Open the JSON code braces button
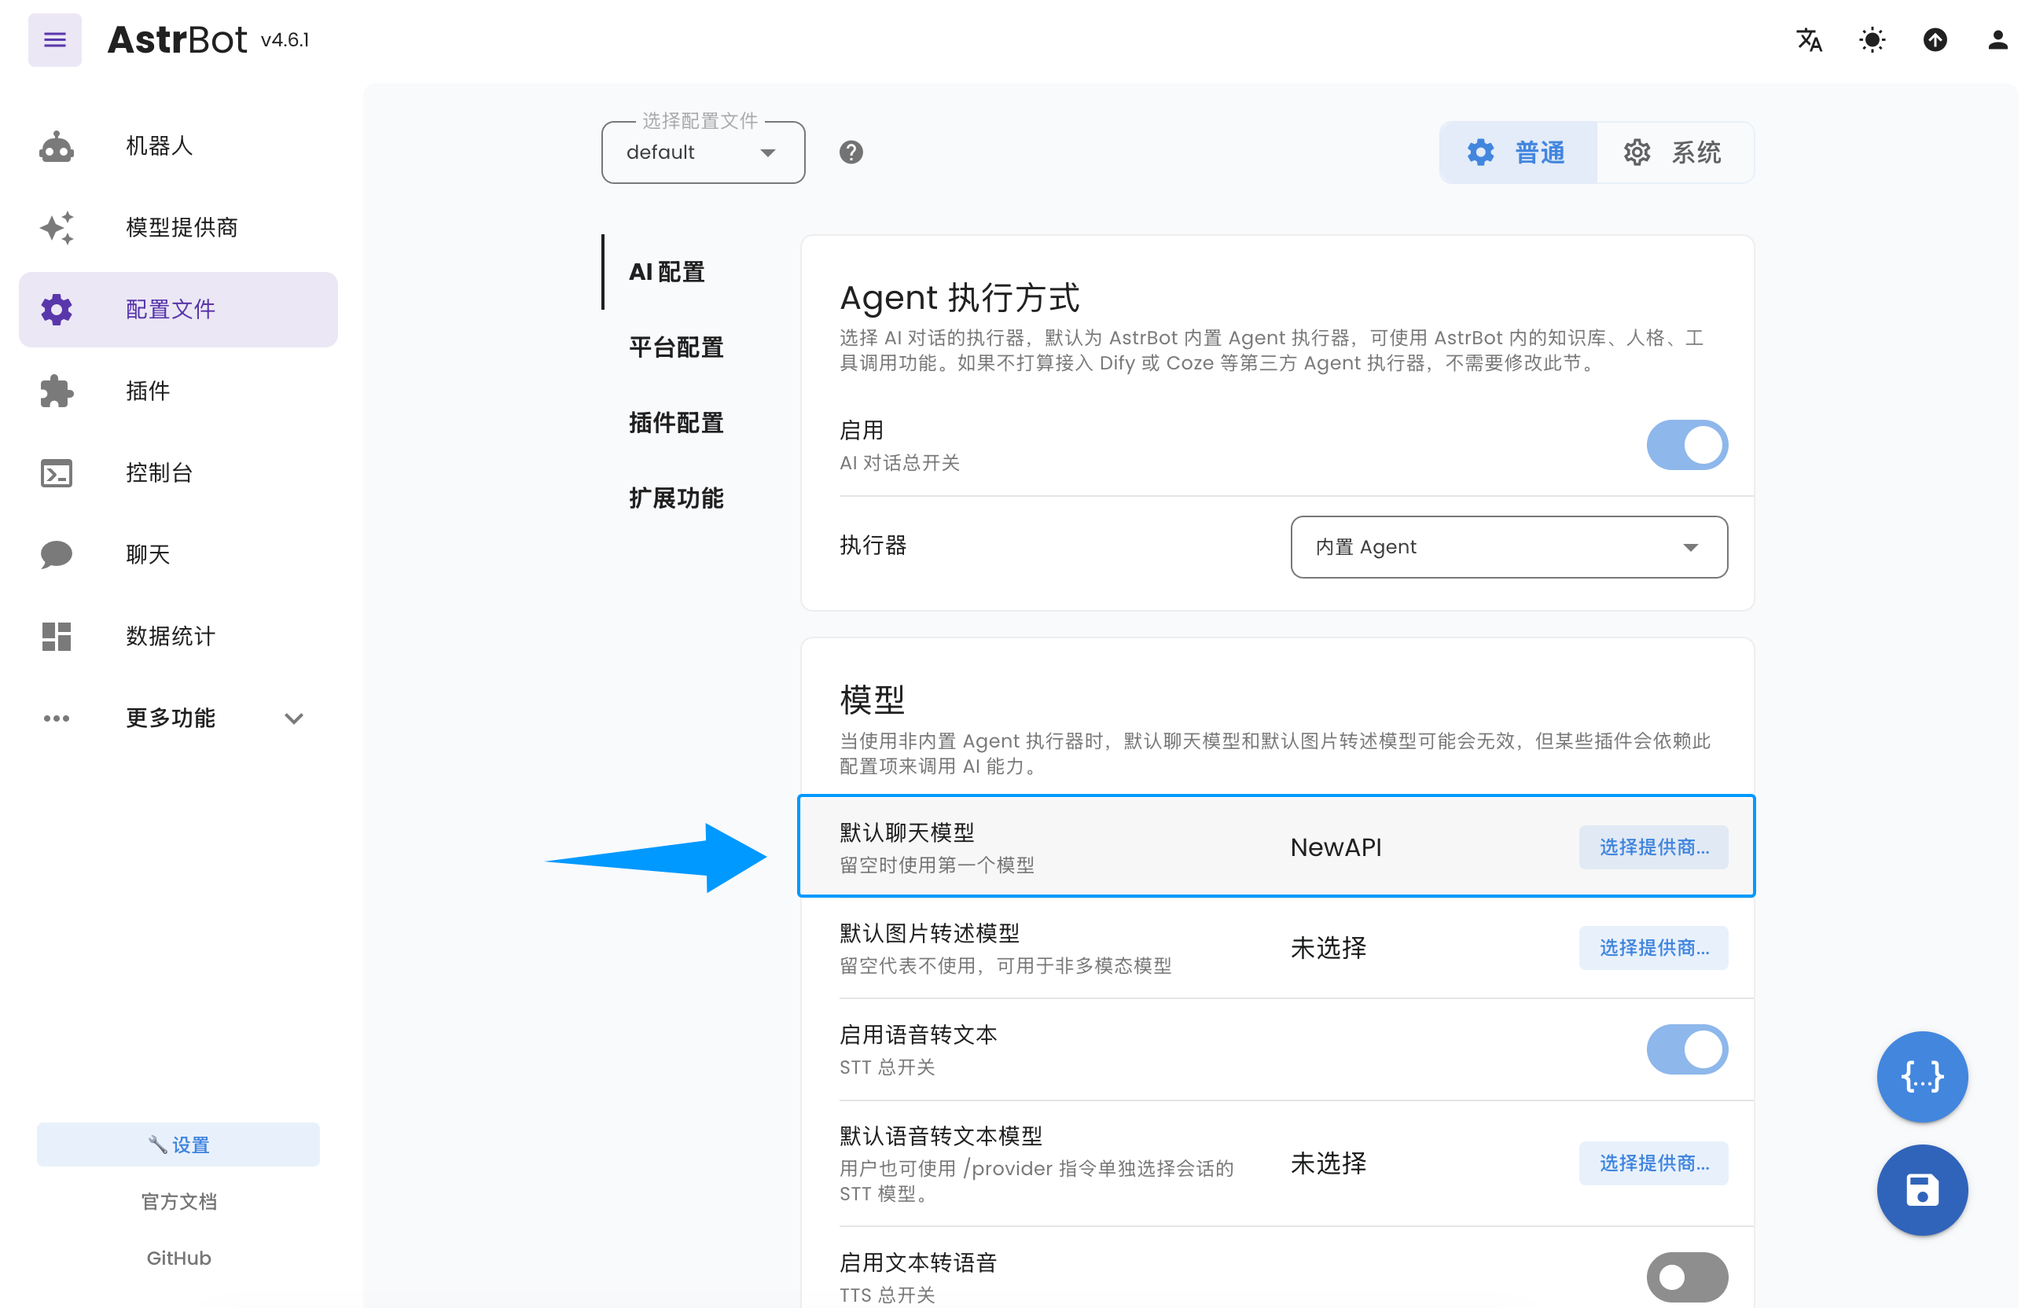Image resolution: width=2036 pixels, height=1308 pixels. tap(1921, 1076)
